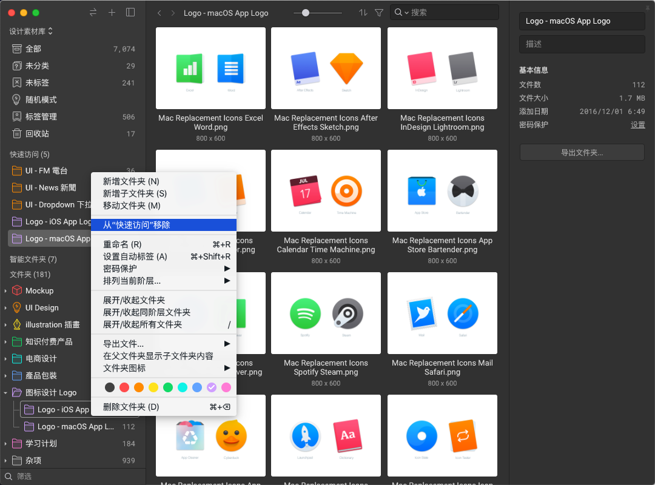Open the Calendar Time Machine thumbnail
The width and height of the screenshot is (655, 485).
pos(326,190)
